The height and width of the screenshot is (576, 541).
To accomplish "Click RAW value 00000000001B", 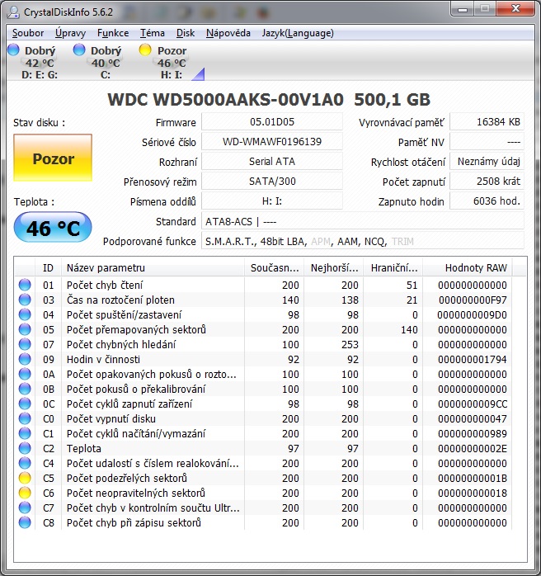I will click(x=473, y=479).
